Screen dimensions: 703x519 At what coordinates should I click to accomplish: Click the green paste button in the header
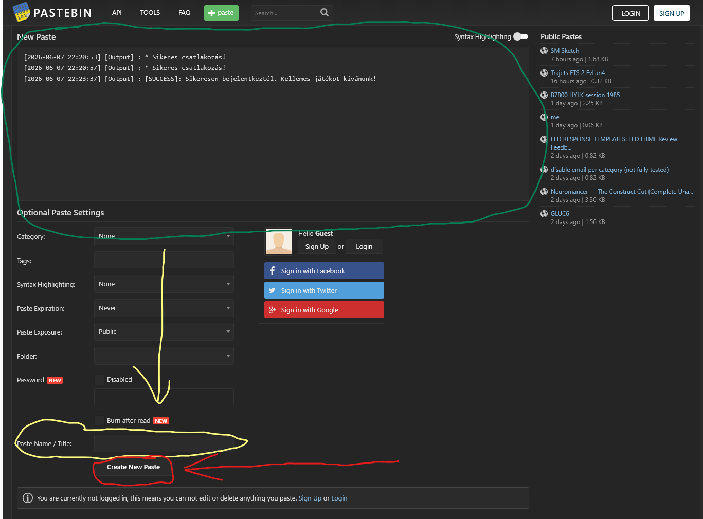point(221,13)
